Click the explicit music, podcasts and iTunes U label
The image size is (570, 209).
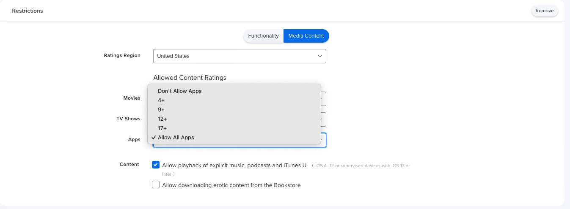(x=234, y=166)
